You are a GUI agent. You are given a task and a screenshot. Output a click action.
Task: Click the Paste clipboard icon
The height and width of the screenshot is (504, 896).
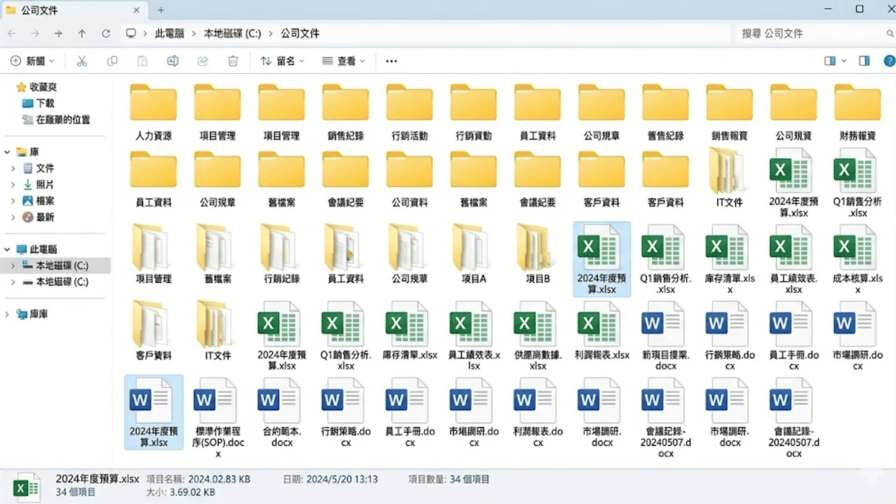142,61
